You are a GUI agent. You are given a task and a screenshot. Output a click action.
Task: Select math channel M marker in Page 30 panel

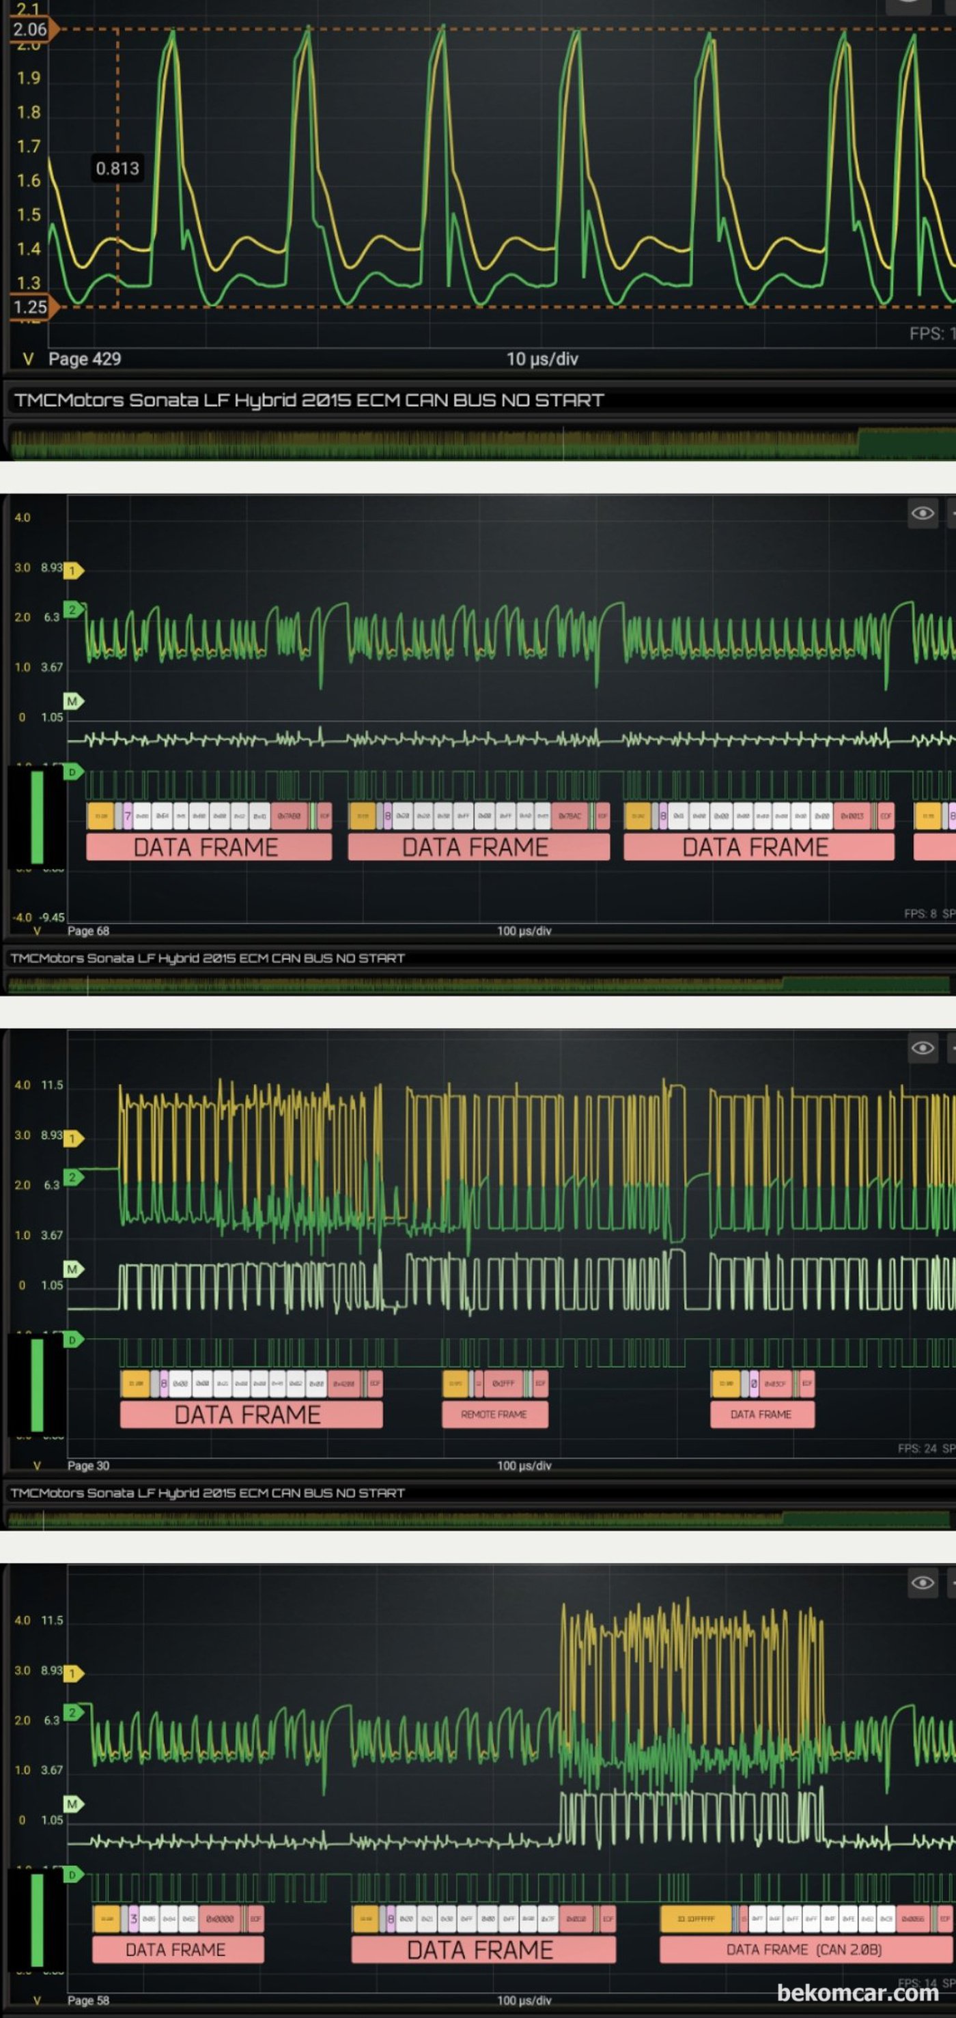[x=74, y=1269]
